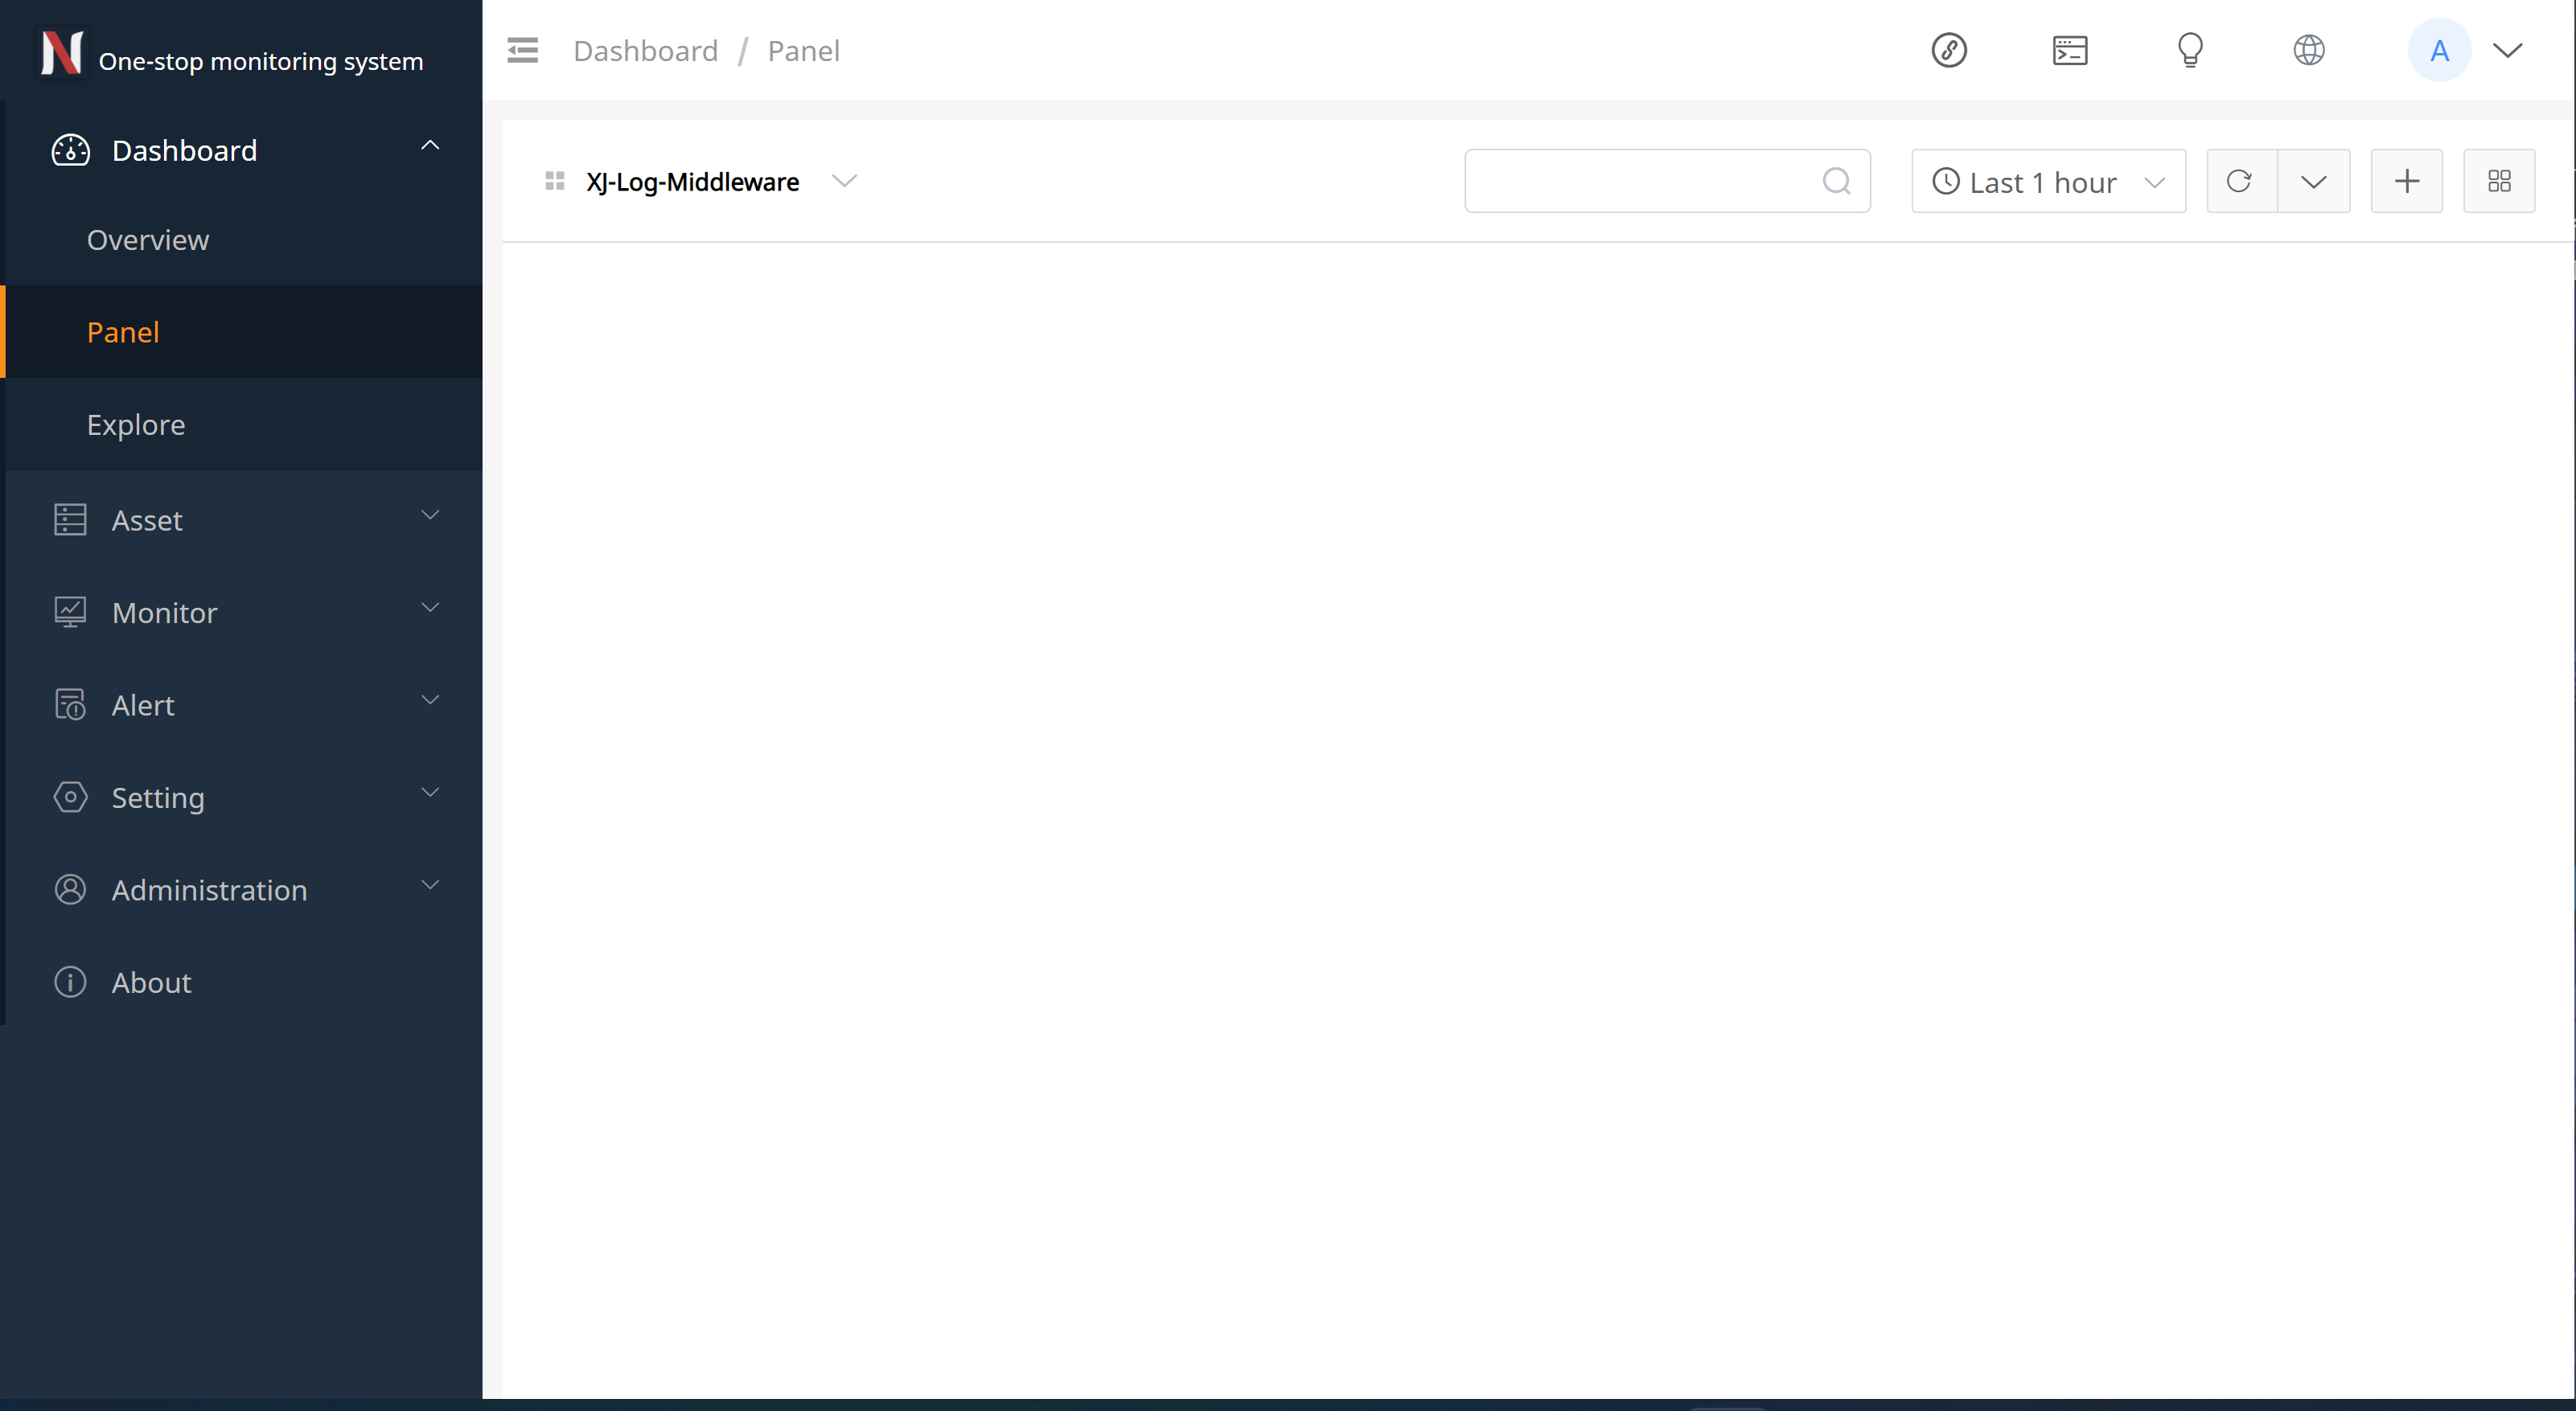
Task: Click the grid icon beside XJ-Log-Middleware
Action: [x=555, y=181]
